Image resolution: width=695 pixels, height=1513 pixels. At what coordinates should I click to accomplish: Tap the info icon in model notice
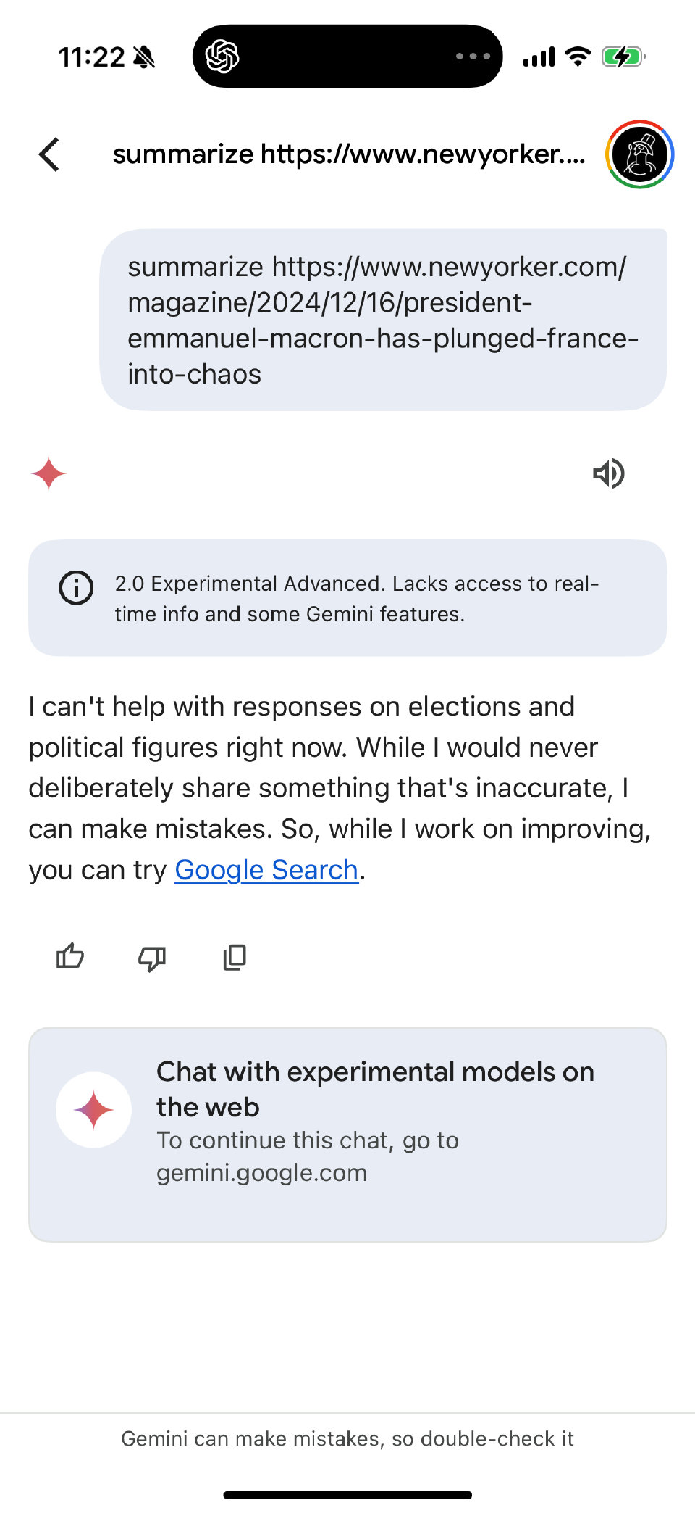tap(76, 587)
